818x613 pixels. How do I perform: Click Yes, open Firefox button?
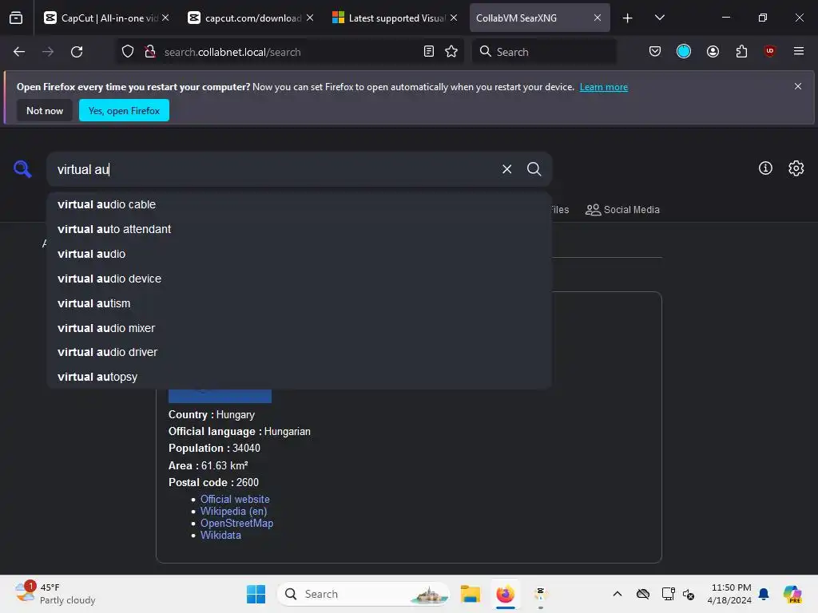(x=124, y=110)
